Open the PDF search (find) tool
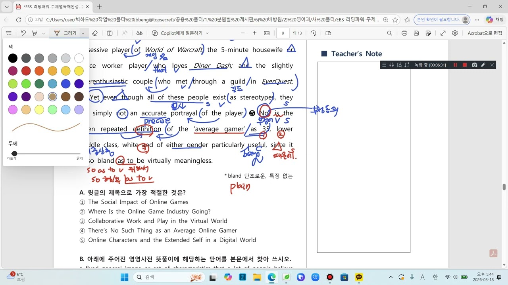The width and height of the screenshot is (508, 285). coord(389,33)
